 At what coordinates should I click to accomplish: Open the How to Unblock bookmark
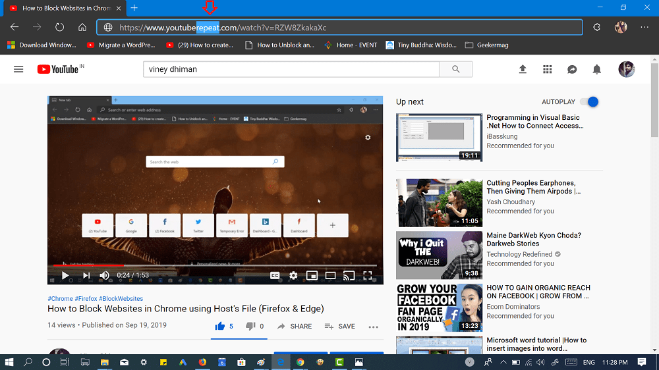point(280,45)
